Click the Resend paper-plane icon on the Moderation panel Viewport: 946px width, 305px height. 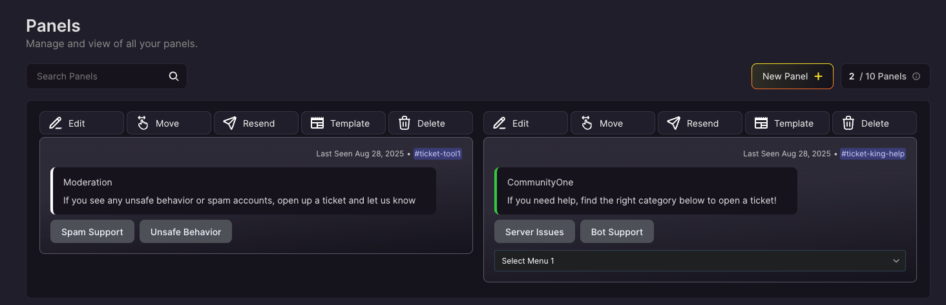click(229, 123)
